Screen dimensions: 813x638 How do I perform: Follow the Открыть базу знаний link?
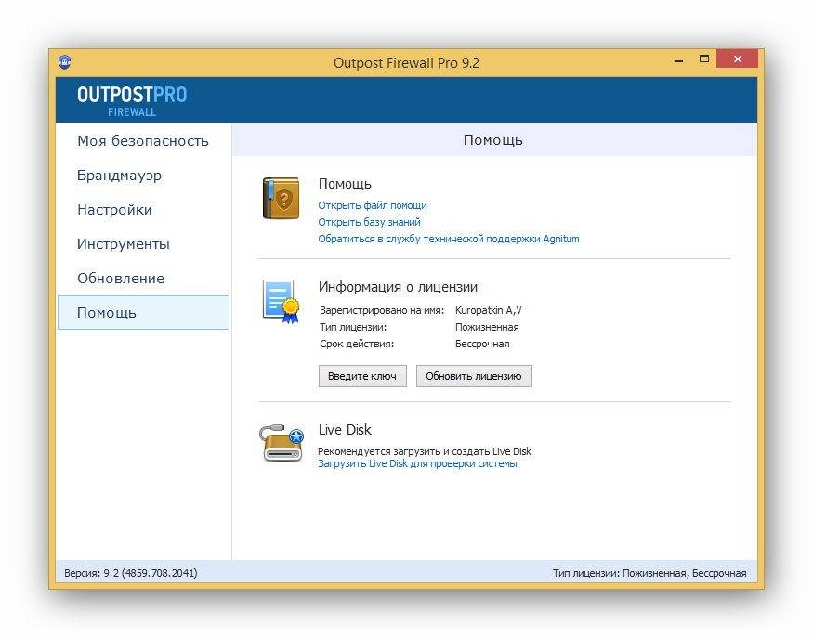[x=369, y=222]
